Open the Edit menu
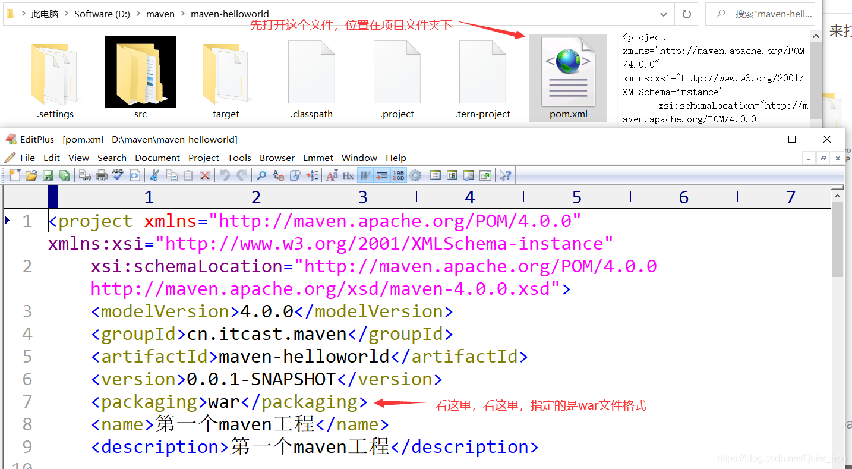This screenshot has width=852, height=469. tap(52, 158)
